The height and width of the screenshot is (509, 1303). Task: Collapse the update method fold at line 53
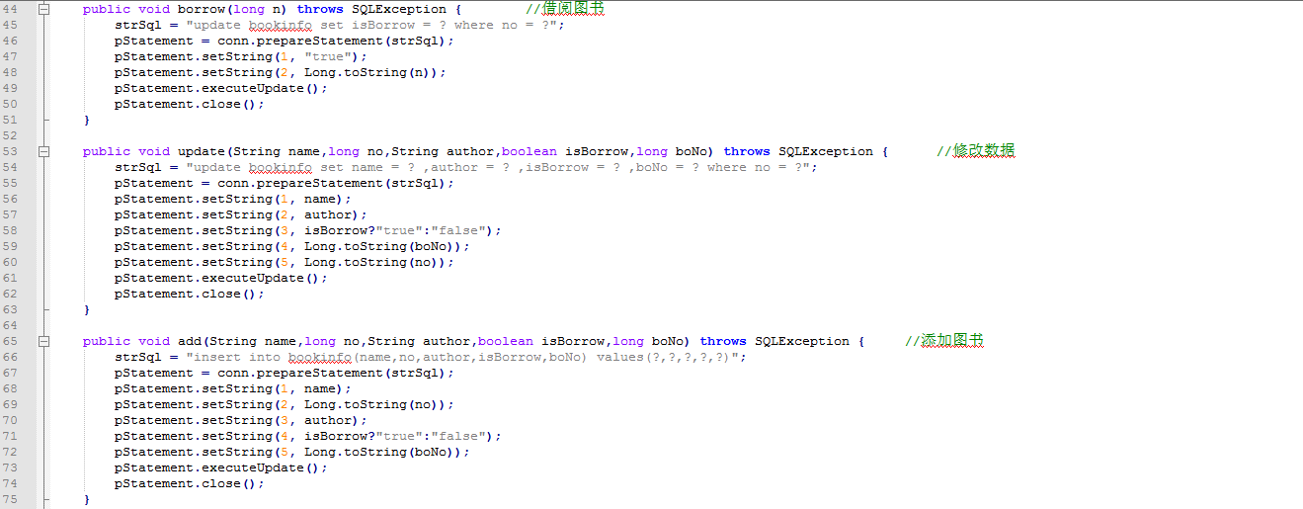tap(44, 151)
